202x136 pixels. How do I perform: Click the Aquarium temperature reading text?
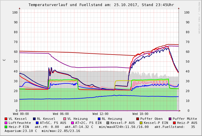click(21, 131)
